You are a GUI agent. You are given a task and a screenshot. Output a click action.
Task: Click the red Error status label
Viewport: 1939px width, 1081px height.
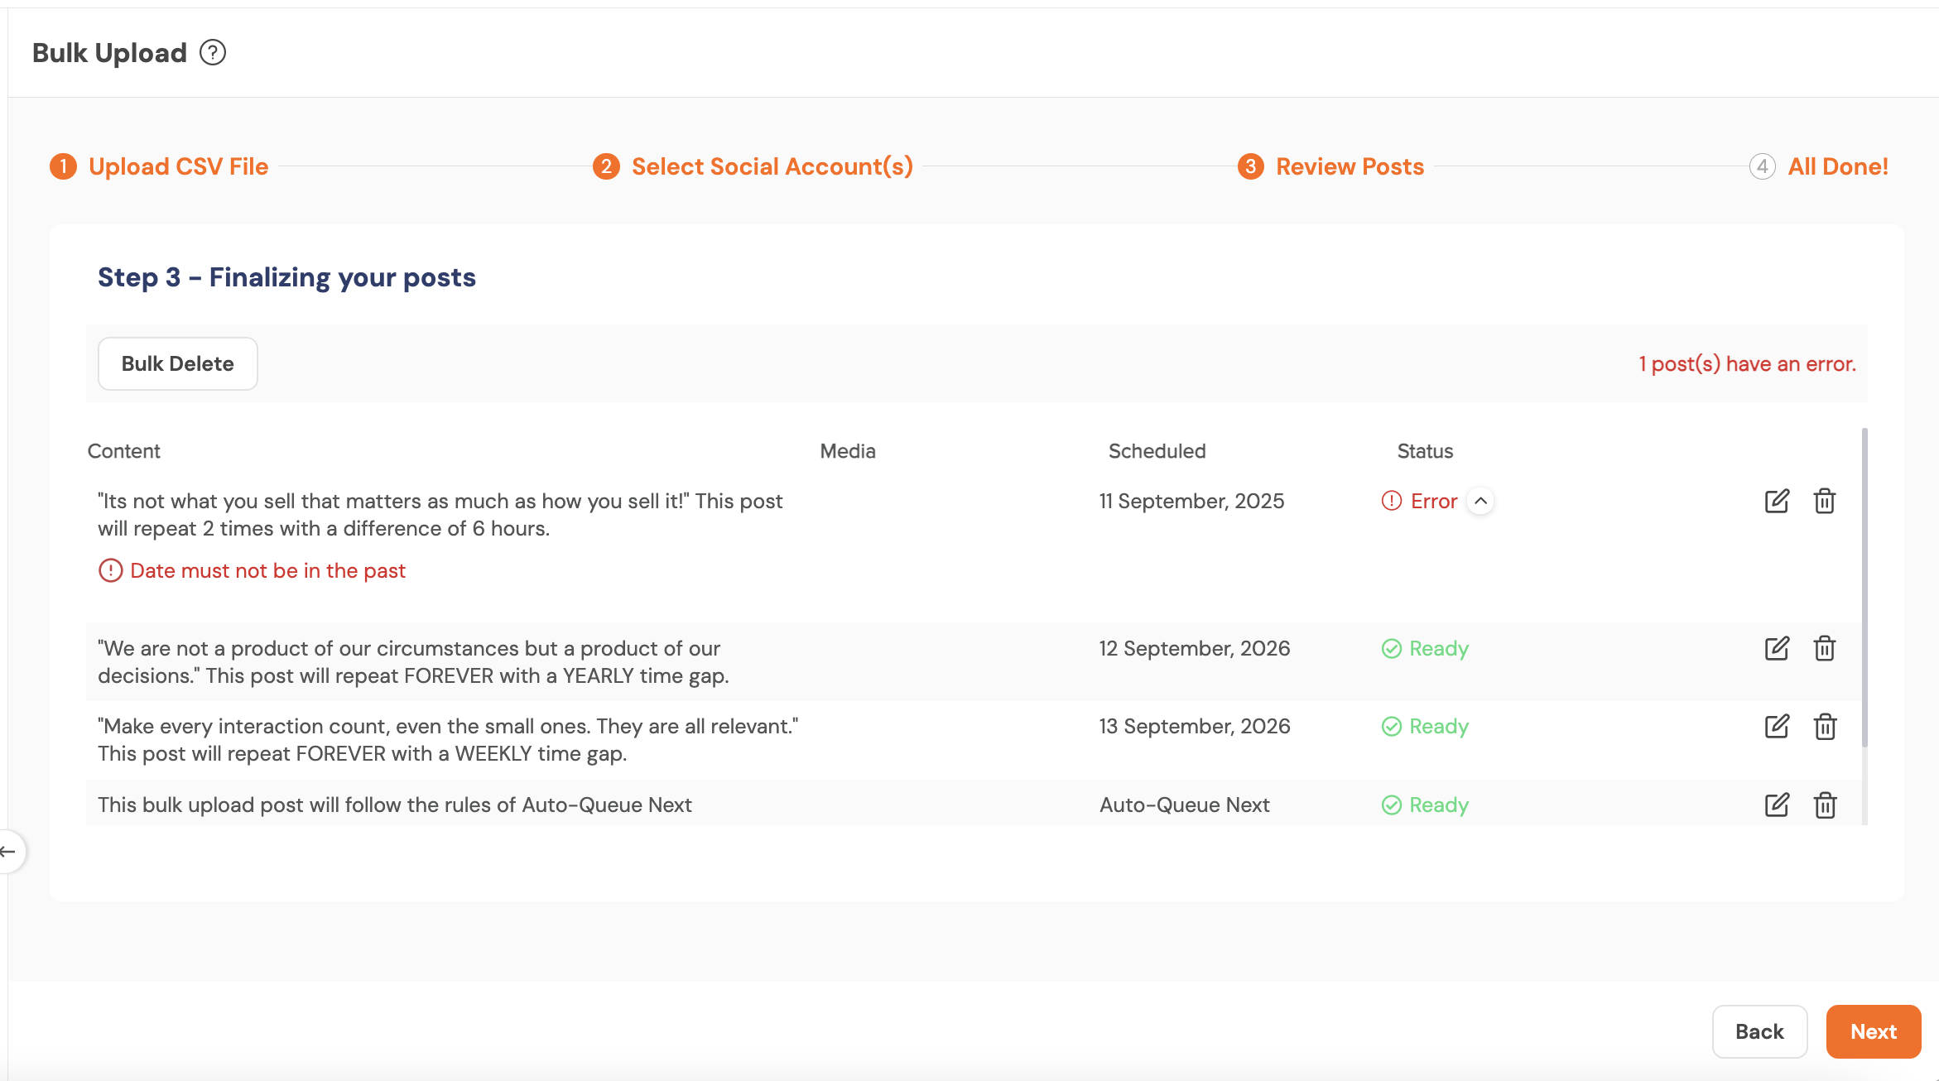click(x=1433, y=501)
